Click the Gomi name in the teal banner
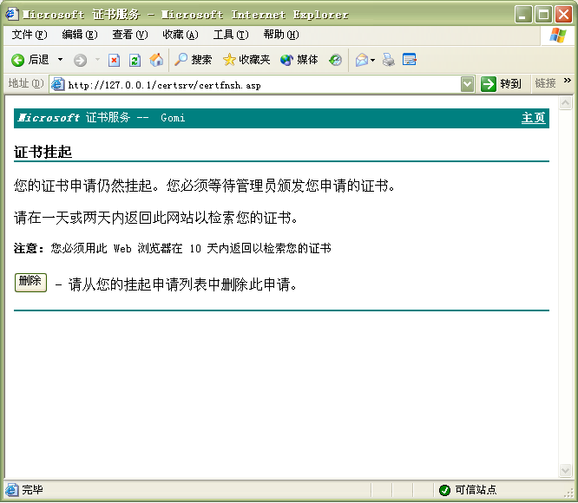This screenshot has height=503, width=578. pos(173,118)
